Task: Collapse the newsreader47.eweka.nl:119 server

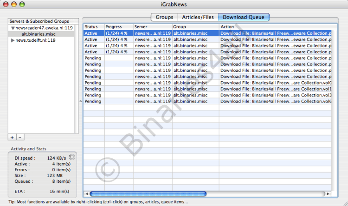Action: point(13,28)
